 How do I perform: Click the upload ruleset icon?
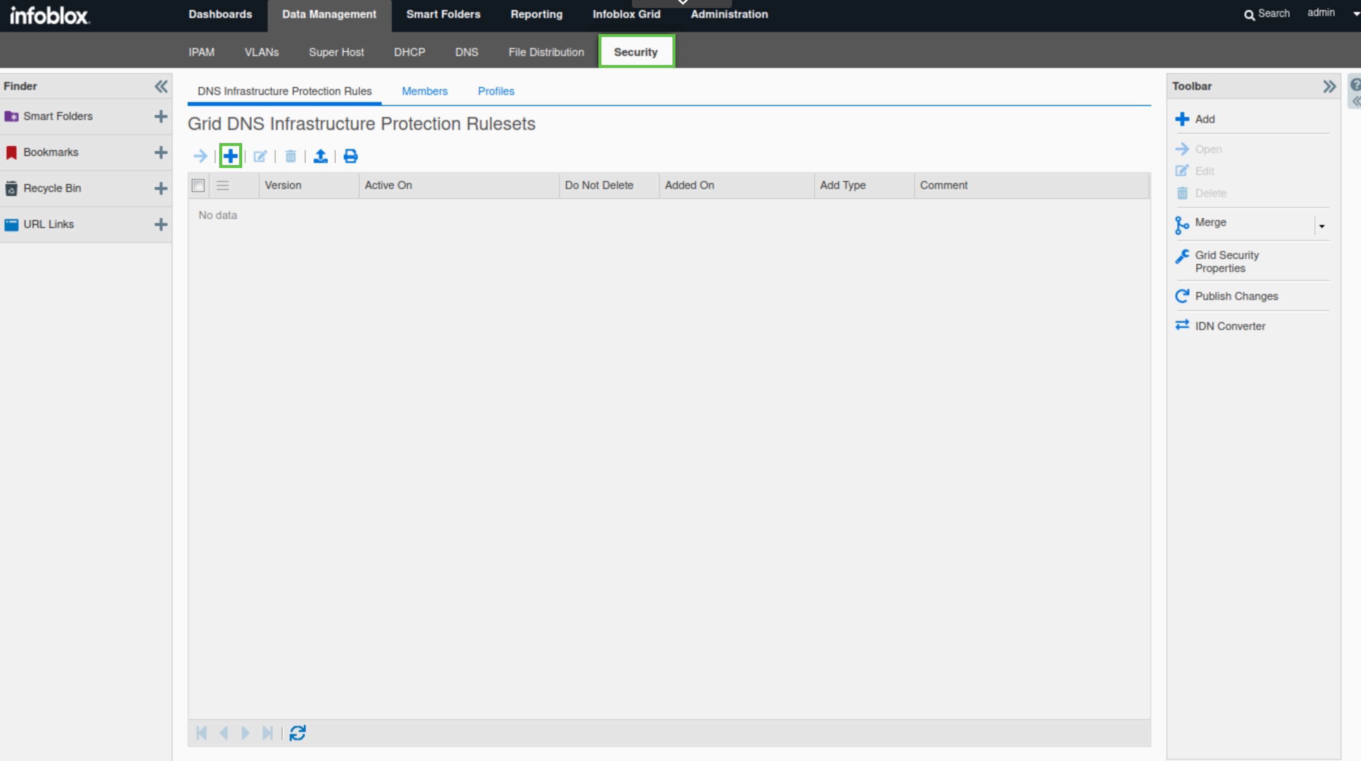click(x=320, y=156)
